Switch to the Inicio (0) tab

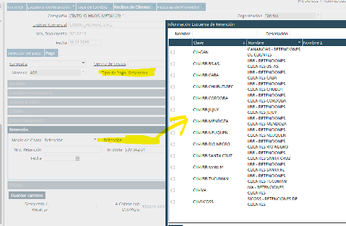16,7
